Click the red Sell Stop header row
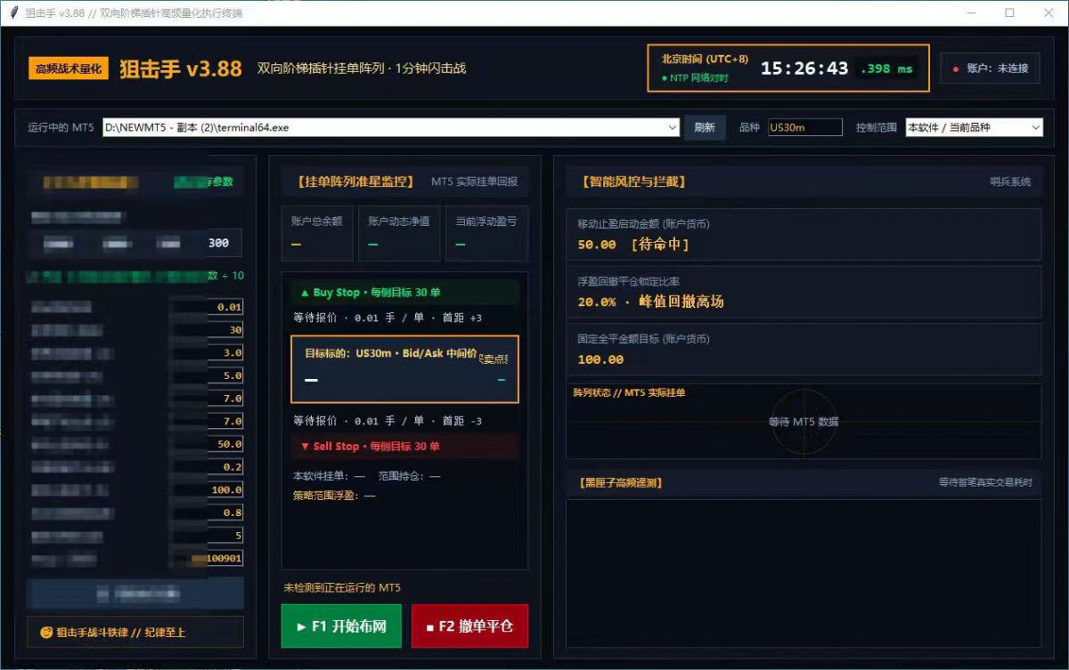 pyautogui.click(x=404, y=446)
